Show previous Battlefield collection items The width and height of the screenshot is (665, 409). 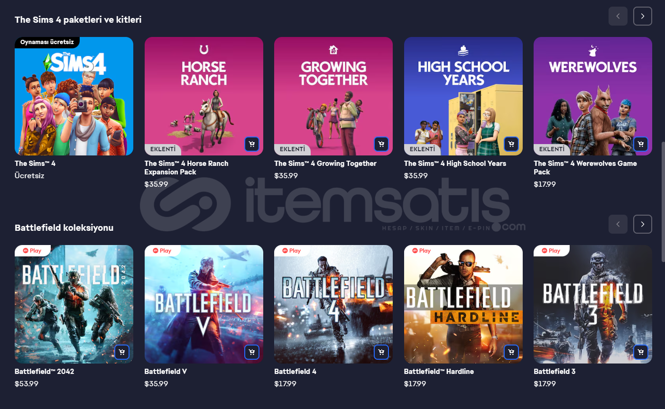(618, 224)
